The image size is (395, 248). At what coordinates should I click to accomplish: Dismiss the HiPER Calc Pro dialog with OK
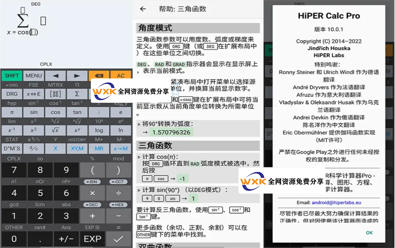click(369, 233)
